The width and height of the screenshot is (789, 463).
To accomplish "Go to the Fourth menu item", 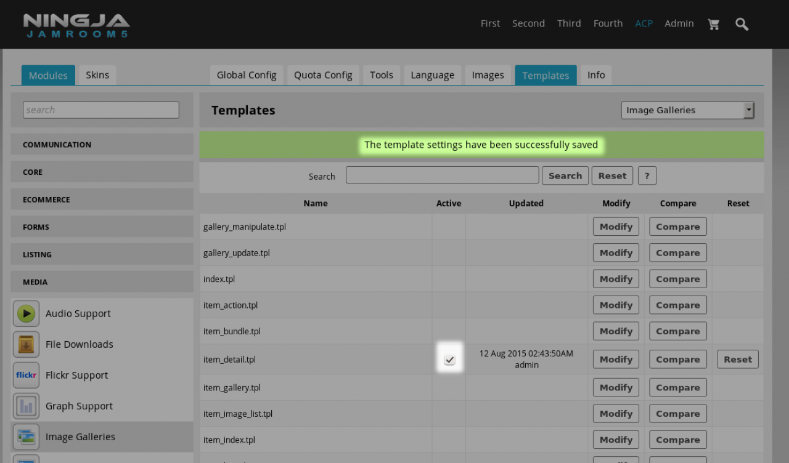I will click(x=608, y=23).
